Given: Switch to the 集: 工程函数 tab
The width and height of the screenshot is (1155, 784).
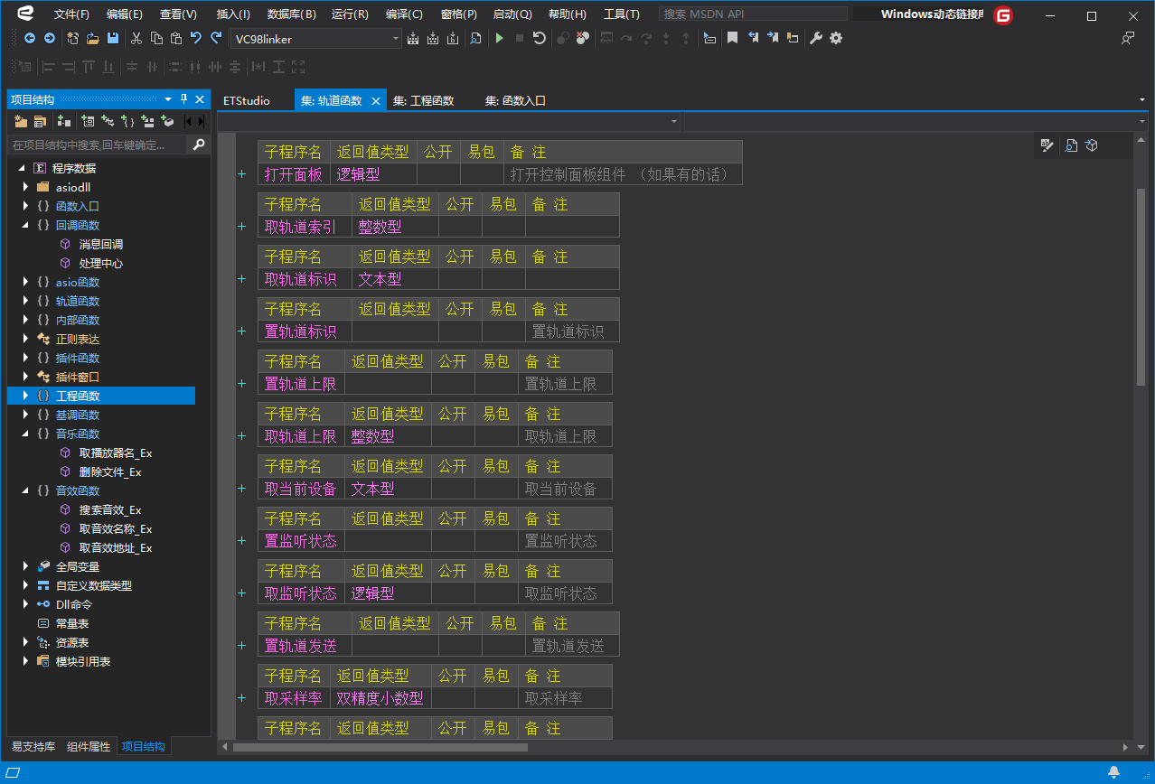Looking at the screenshot, I should tap(424, 100).
